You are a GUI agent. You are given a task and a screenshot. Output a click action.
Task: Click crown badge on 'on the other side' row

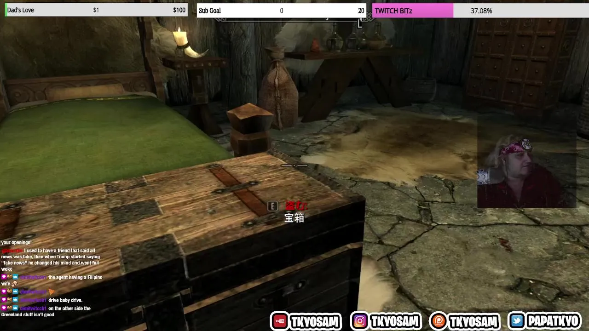[15, 308]
